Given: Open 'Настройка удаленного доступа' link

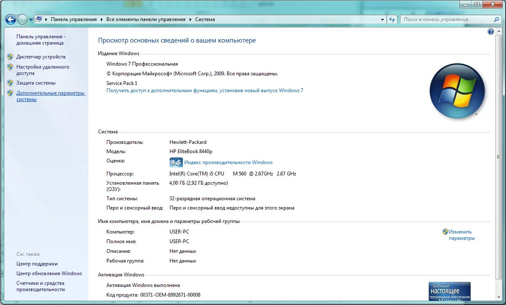Looking at the screenshot, I should pyautogui.click(x=43, y=70).
